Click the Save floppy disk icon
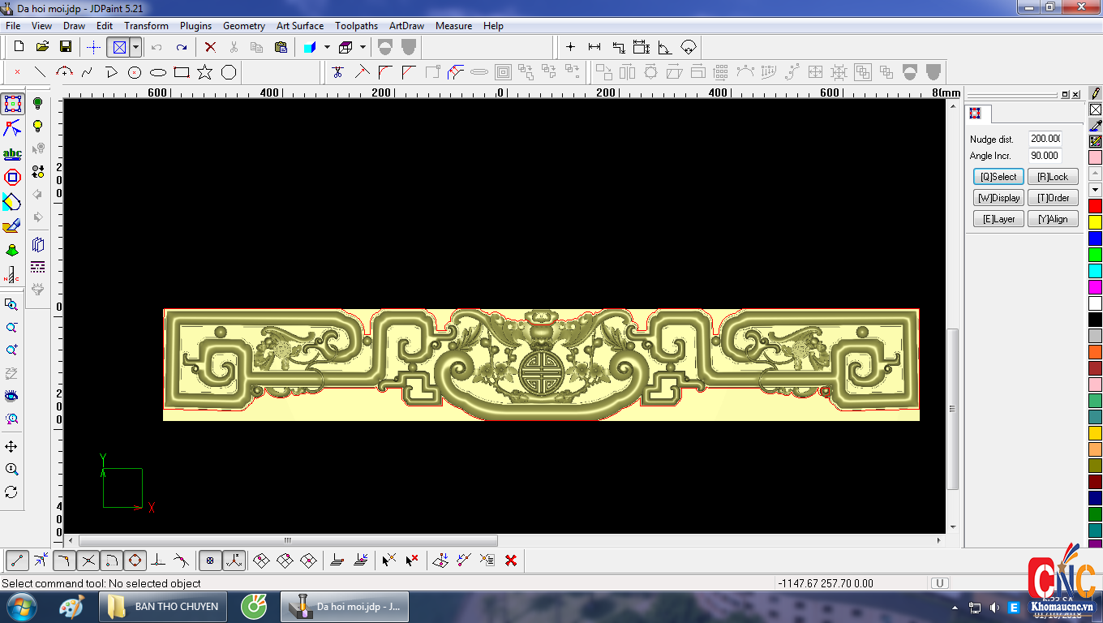This screenshot has width=1103, height=623. 66,47
